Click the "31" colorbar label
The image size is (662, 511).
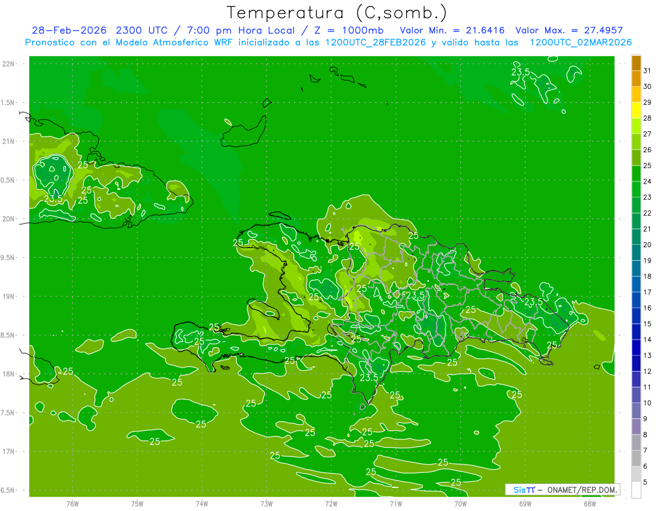coord(648,71)
